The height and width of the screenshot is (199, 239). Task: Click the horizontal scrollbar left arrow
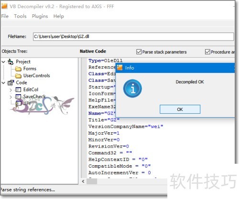coord(83,181)
